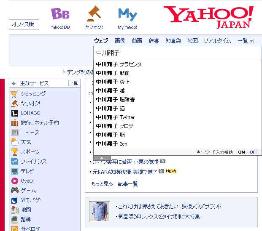Choose suggestion 中川翔子 嘘
Image resolution: width=262 pixels, height=231 pixels.
point(178,90)
